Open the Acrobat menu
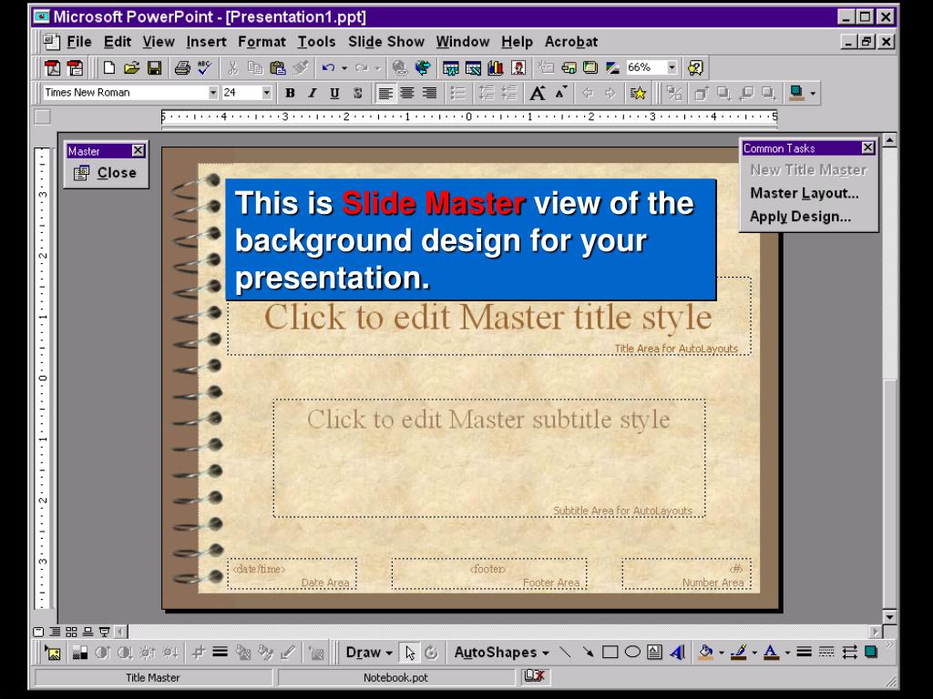933x699 pixels. click(x=571, y=42)
